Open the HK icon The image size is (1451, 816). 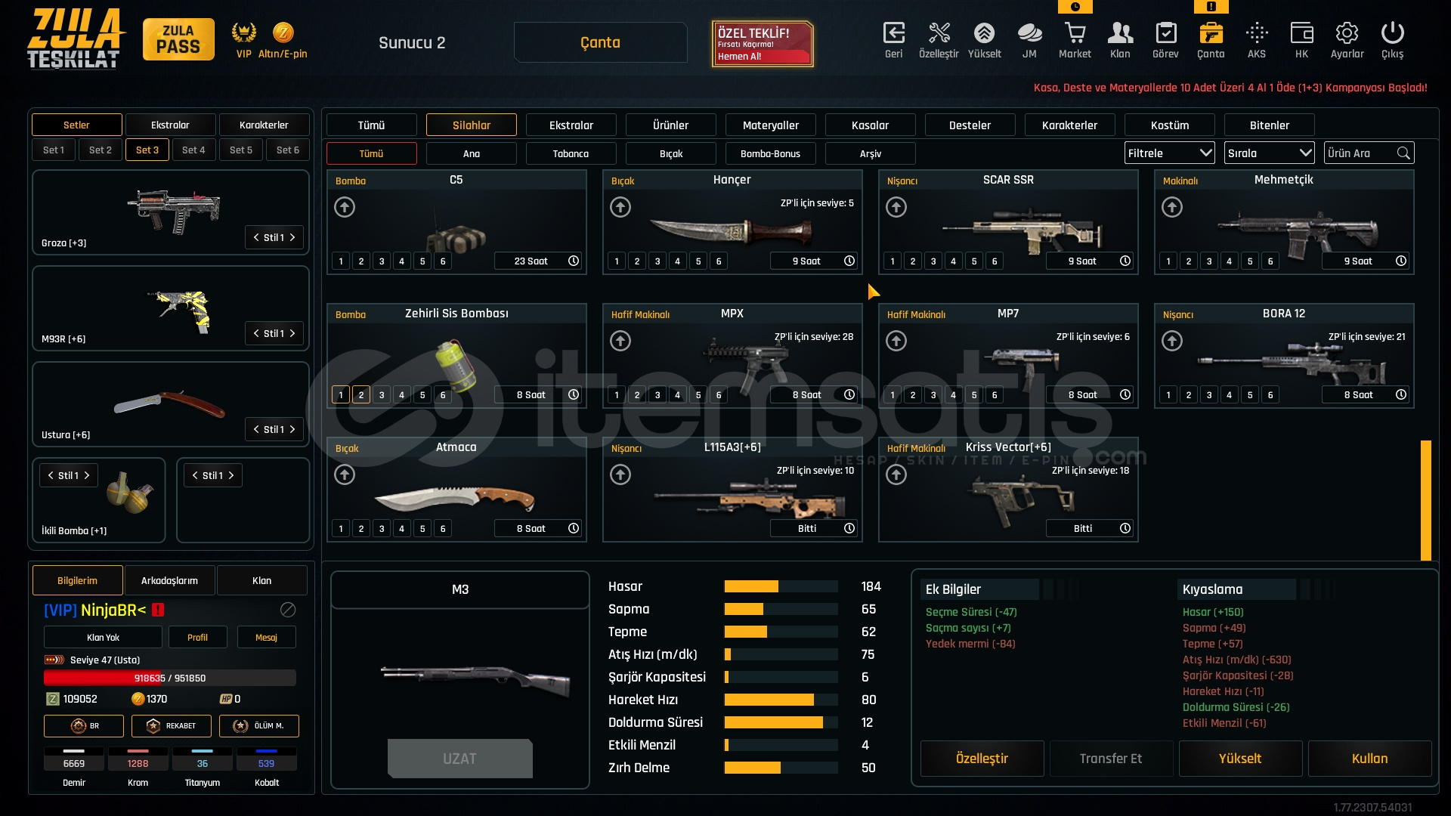pyautogui.click(x=1301, y=33)
